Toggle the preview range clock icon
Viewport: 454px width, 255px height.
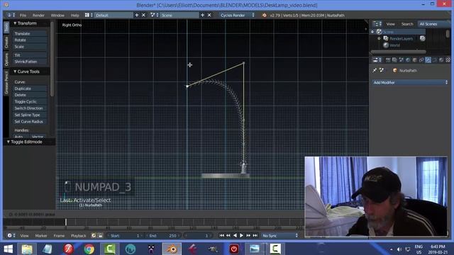[x=94, y=235]
